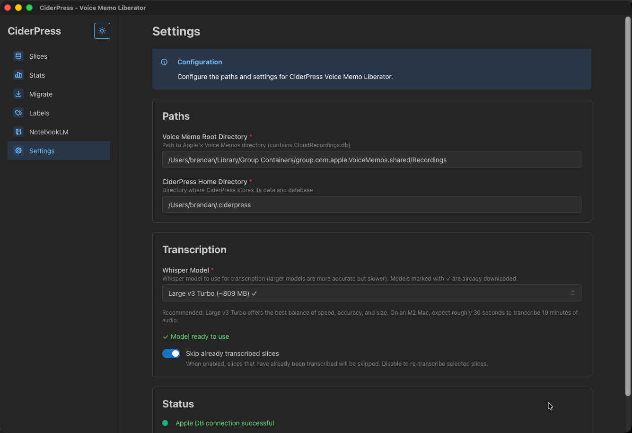The height and width of the screenshot is (433, 632).
Task: Toggle the light/dark theme sun icon
Action: (102, 31)
